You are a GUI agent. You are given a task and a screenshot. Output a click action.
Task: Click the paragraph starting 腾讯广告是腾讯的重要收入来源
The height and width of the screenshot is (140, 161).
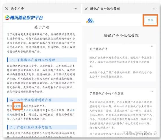(x=121, y=62)
